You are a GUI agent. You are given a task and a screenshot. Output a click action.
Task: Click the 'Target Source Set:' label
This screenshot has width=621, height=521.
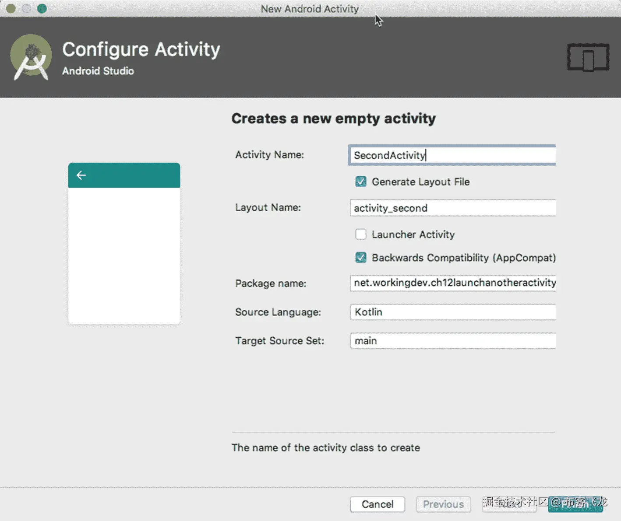pos(280,341)
